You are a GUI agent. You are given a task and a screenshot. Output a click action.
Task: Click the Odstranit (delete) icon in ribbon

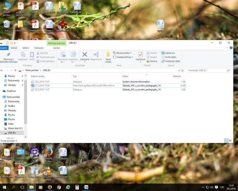pos(85,55)
